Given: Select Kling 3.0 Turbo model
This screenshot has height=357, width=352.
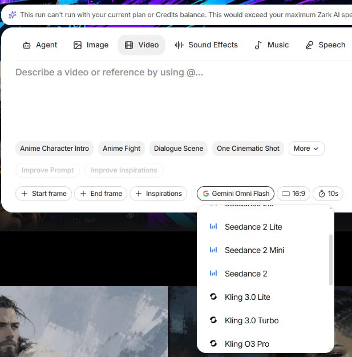Looking at the screenshot, I should (x=263, y=320).
